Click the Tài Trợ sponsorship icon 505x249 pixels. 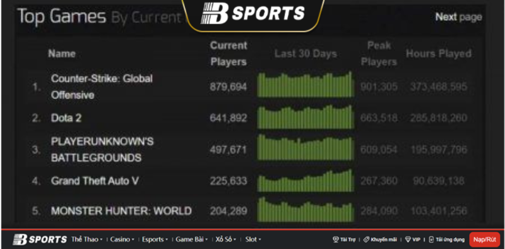pos(336,240)
